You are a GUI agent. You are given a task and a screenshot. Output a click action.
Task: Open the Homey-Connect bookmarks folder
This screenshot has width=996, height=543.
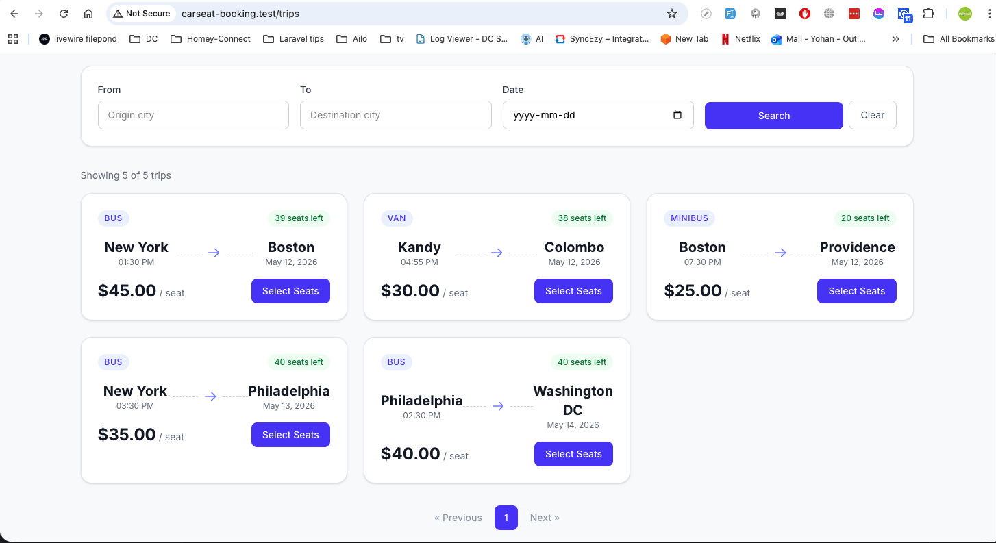tap(211, 39)
